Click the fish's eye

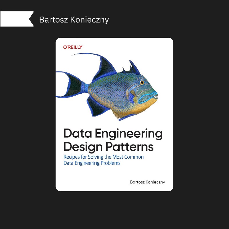[x=142, y=83]
